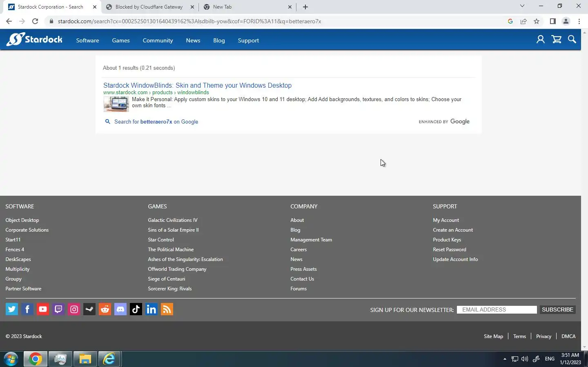Click the account user icon in header
This screenshot has width=588, height=367.
pyautogui.click(x=540, y=40)
